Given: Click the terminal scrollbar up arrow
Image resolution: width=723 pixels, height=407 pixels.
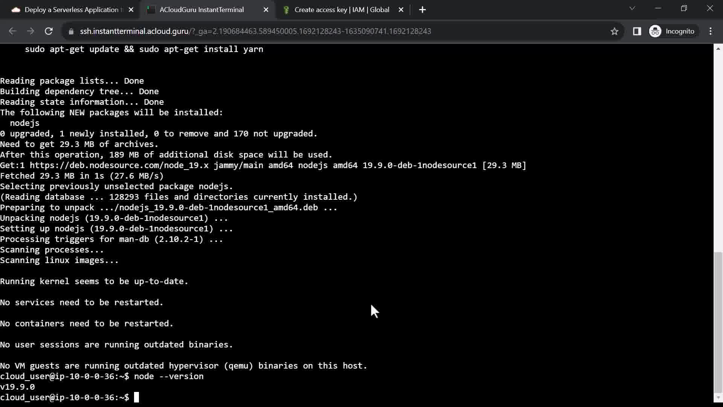Looking at the screenshot, I should click(x=718, y=48).
